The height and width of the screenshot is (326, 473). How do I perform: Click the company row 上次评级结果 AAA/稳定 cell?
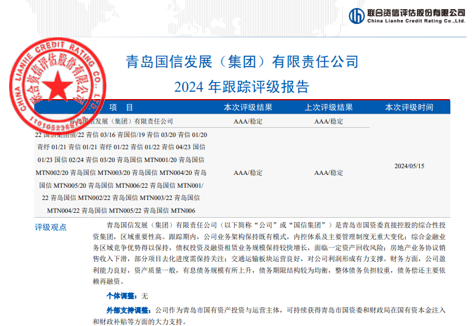[329, 121]
